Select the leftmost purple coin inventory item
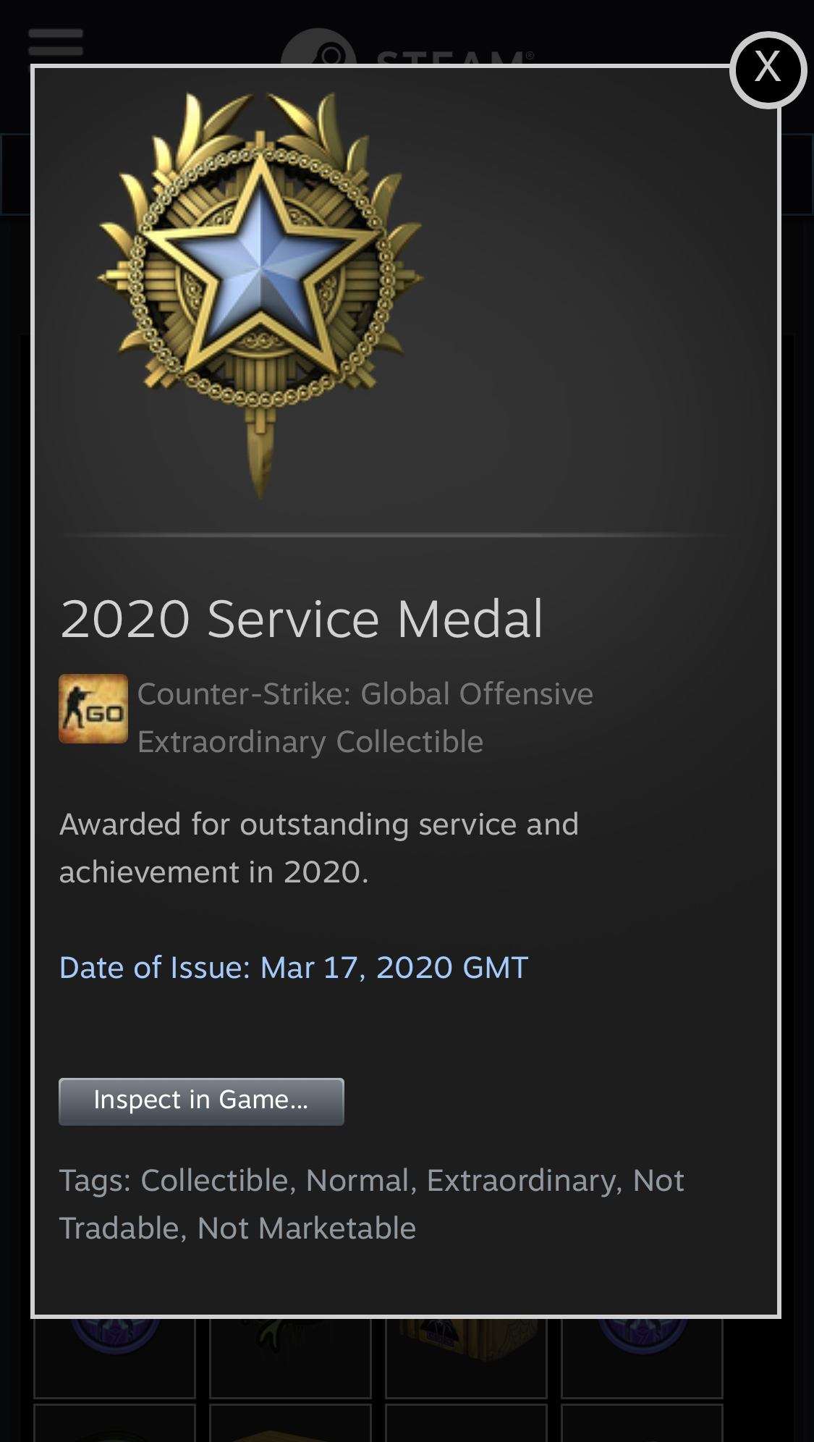Viewport: 814px width, 1442px height. click(114, 1357)
